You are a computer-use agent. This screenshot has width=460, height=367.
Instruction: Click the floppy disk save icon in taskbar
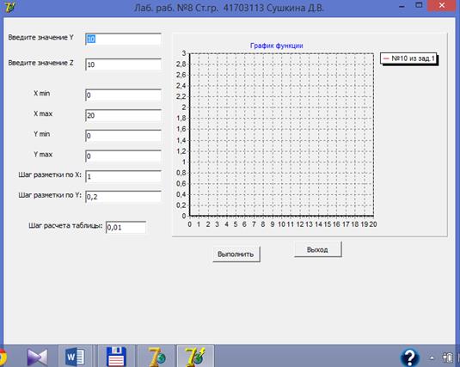(116, 357)
